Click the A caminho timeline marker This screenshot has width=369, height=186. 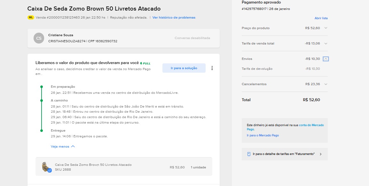(x=42, y=101)
